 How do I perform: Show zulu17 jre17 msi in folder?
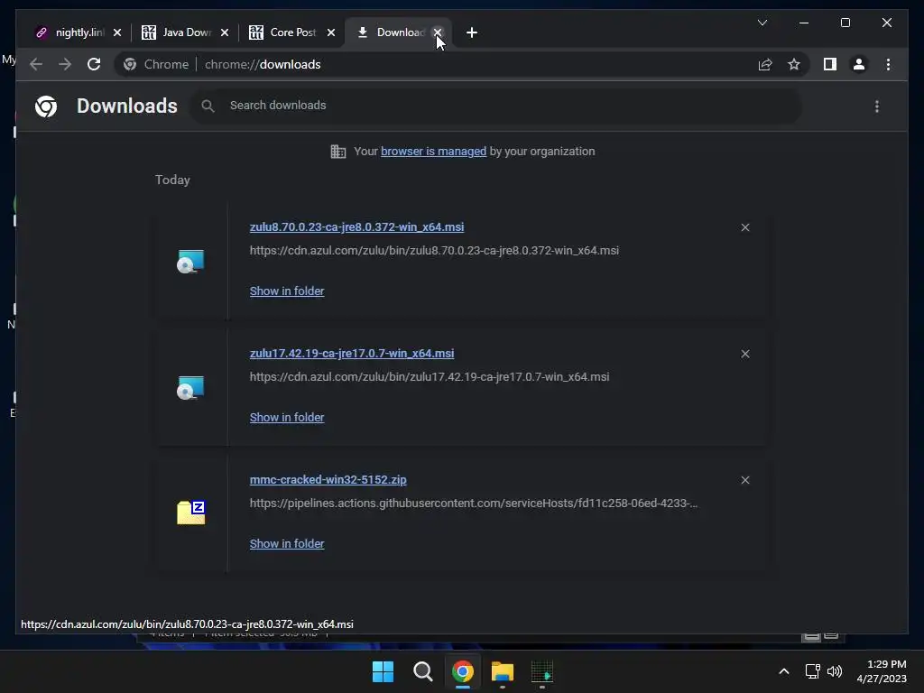pyautogui.click(x=286, y=417)
